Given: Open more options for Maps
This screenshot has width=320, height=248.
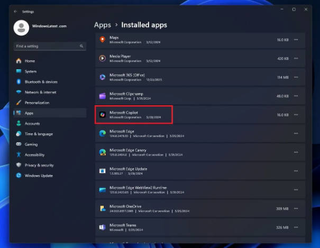Looking at the screenshot, I should pos(296,40).
